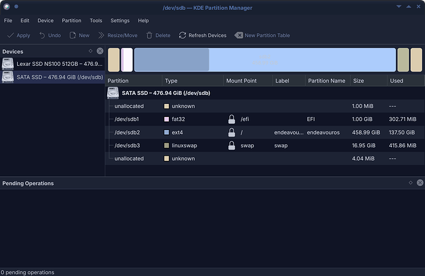Sort by Partition Name column header
The width and height of the screenshot is (425, 276).
tap(328, 81)
